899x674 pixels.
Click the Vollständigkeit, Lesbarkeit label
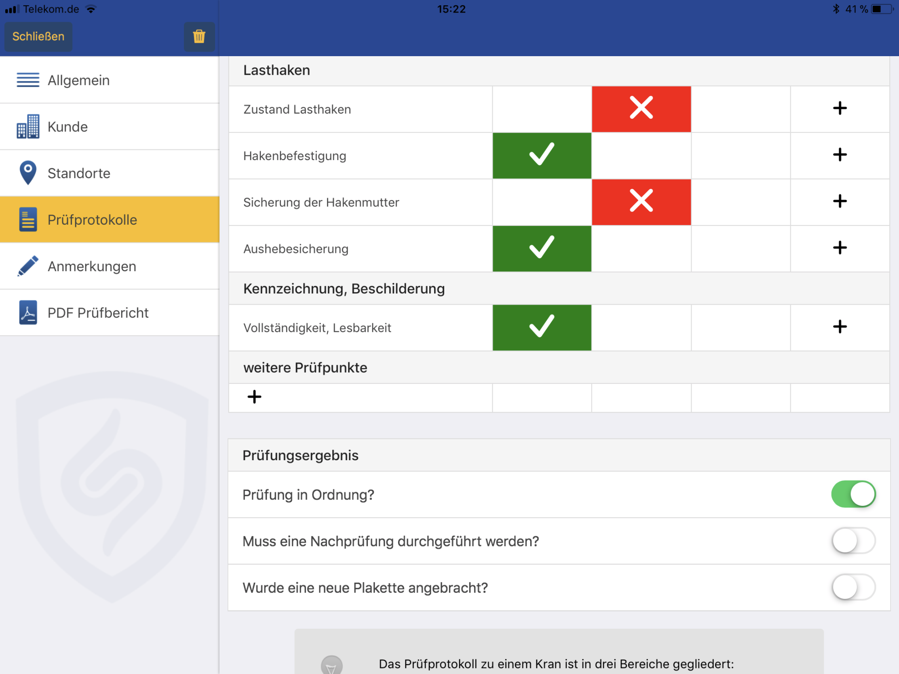click(317, 328)
